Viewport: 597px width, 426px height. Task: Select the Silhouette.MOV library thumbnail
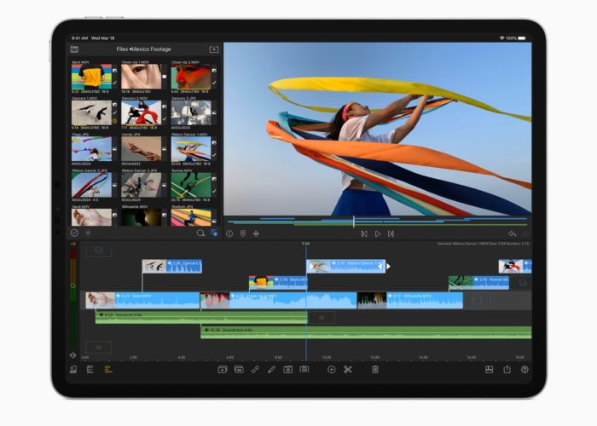(141, 217)
